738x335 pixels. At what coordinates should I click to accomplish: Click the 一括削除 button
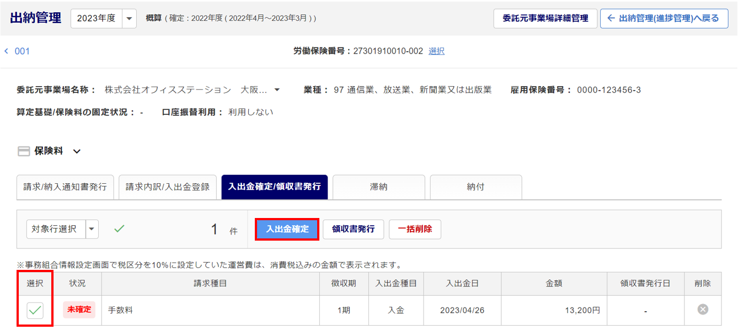click(415, 229)
